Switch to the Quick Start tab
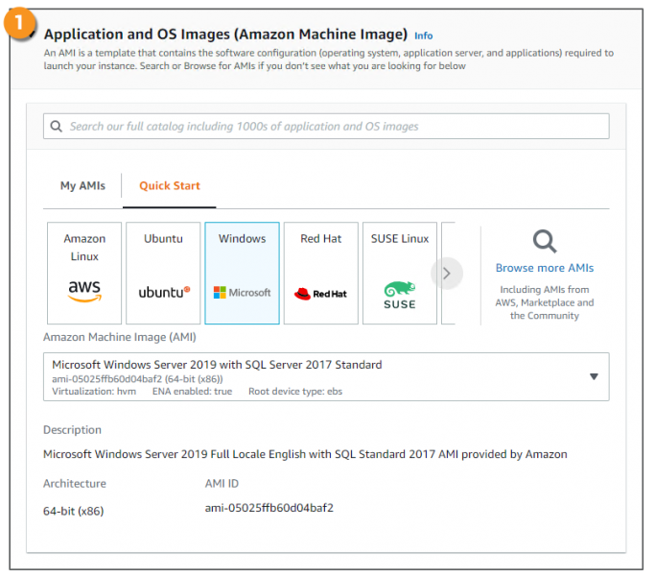Image resolution: width=655 pixels, height=576 pixels. point(170,185)
